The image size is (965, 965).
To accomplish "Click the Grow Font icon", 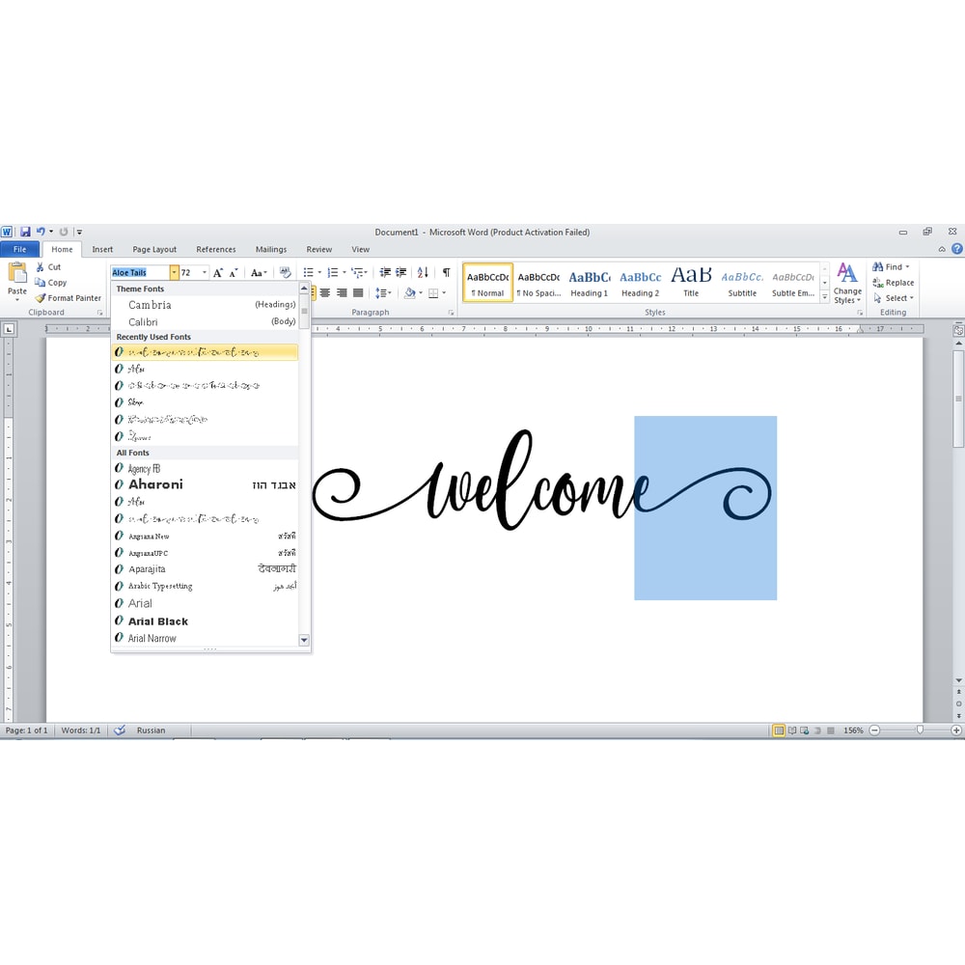I will coord(218,273).
